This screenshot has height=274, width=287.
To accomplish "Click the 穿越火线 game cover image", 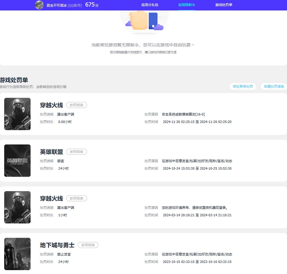I will [17, 114].
